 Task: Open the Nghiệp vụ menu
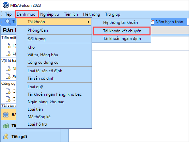click(49, 14)
